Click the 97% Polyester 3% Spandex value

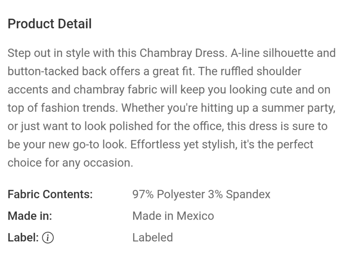[201, 194]
